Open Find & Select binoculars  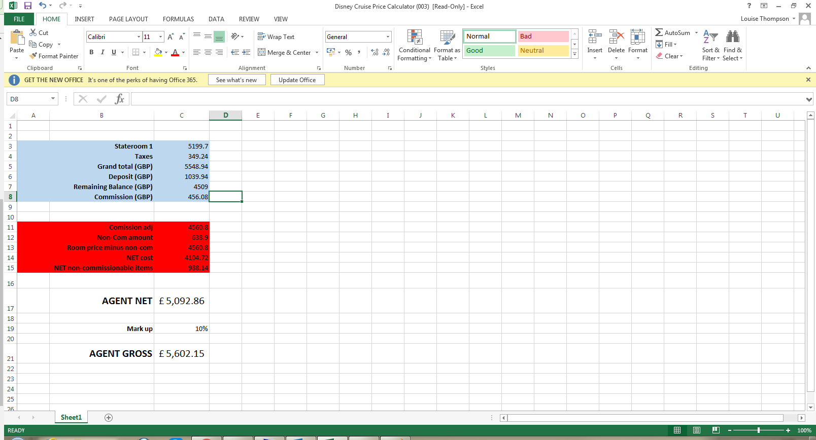point(733,45)
